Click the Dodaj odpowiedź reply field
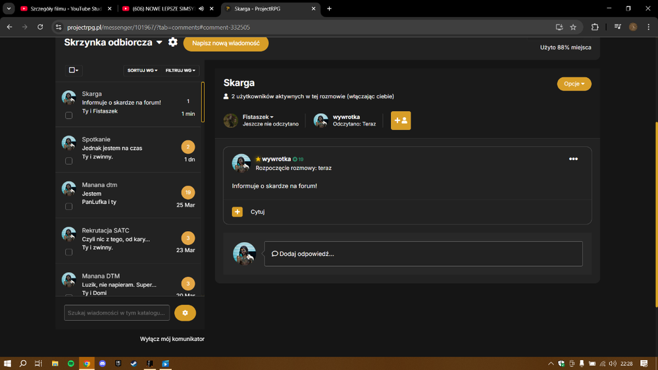The width and height of the screenshot is (658, 370). pos(423,253)
